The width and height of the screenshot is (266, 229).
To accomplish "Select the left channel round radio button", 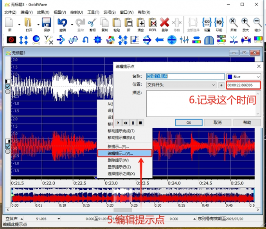I will point(8,92).
